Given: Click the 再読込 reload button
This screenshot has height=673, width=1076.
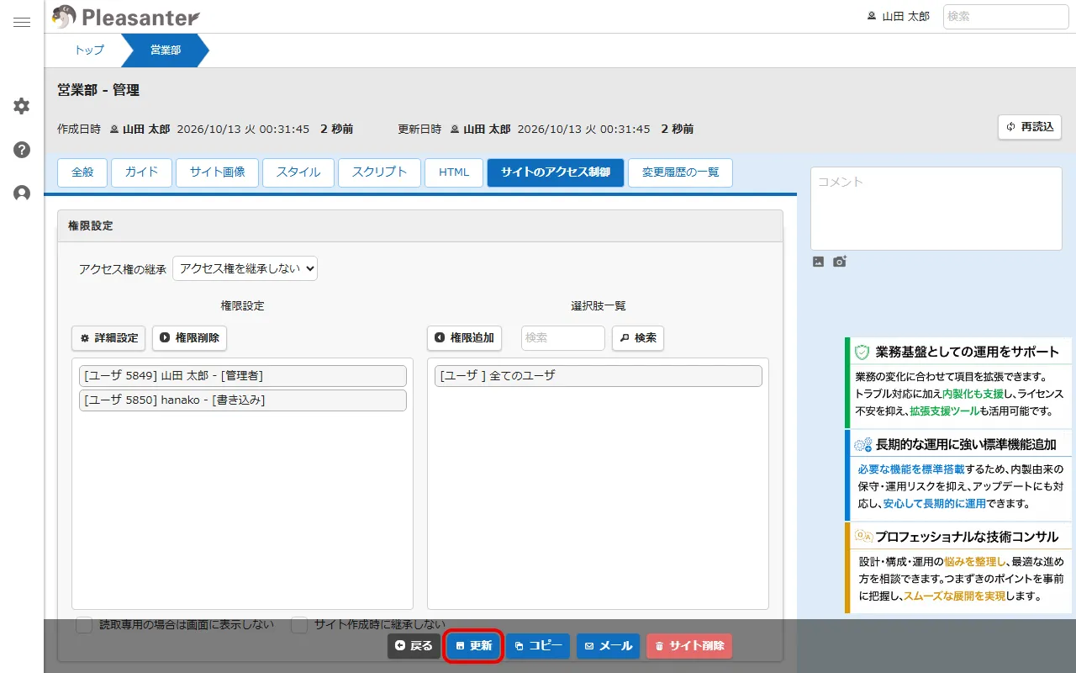Looking at the screenshot, I should tap(1030, 127).
